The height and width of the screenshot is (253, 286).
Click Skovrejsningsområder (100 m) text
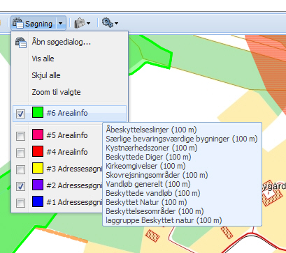pyautogui.click(x=157, y=175)
